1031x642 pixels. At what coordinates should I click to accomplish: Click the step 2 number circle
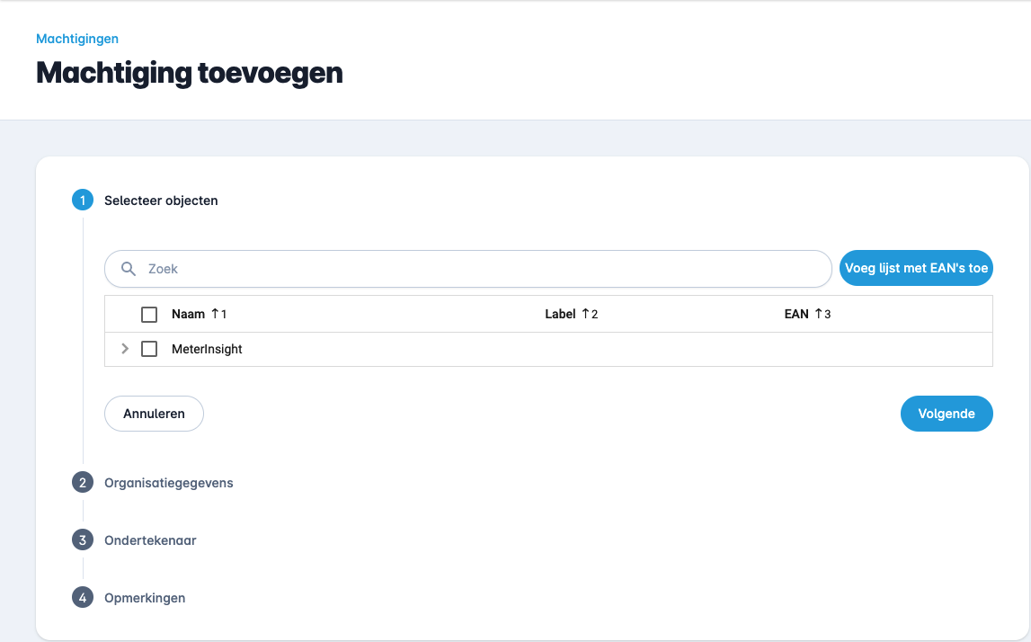pyautogui.click(x=83, y=483)
